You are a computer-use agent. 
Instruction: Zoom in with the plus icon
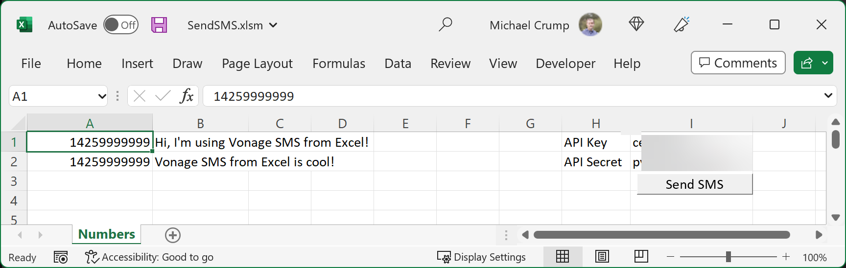point(786,257)
